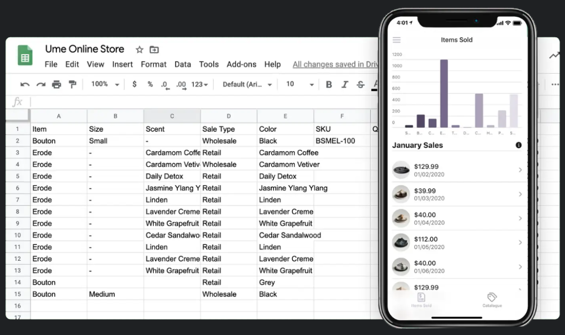The width and height of the screenshot is (565, 335).
Task: Open the Help menu
Action: pyautogui.click(x=272, y=64)
